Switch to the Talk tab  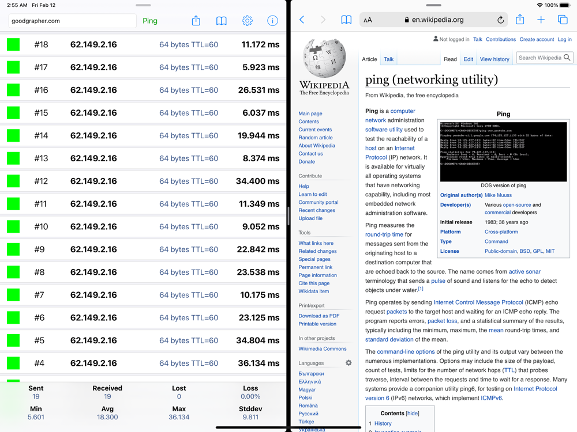pos(388,59)
